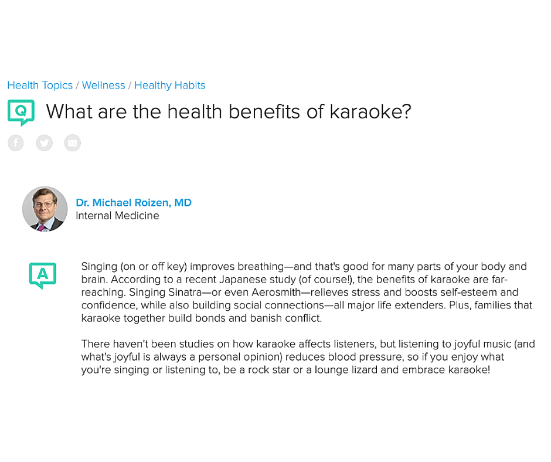Click the Internal Medicine specialty label
This screenshot has width=551, height=462.
coord(117,216)
